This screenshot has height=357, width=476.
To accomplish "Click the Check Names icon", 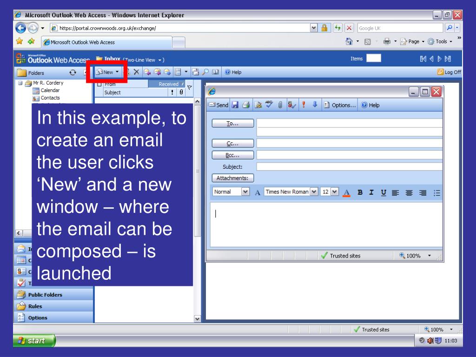I will 292,105.
